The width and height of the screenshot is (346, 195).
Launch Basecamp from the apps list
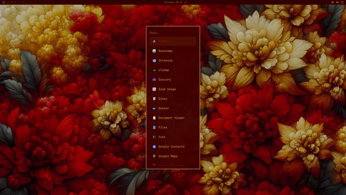[173, 51]
